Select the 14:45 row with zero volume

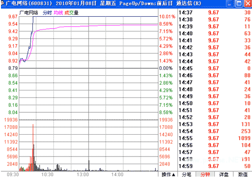(214, 69)
